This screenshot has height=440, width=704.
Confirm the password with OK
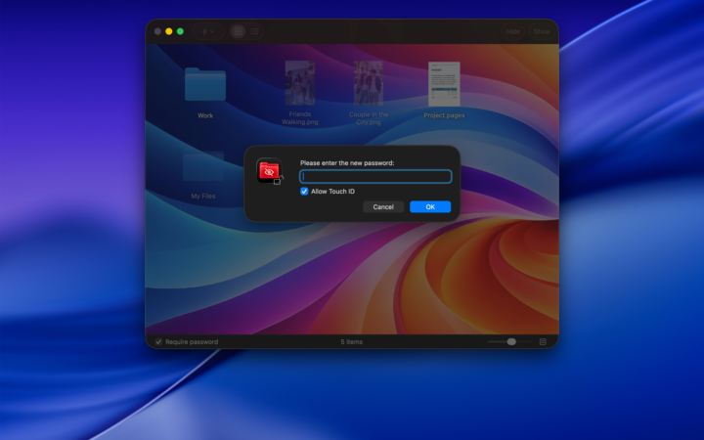[x=430, y=206]
